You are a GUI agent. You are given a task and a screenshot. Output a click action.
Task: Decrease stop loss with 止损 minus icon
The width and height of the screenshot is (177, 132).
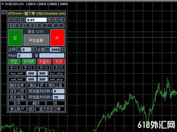[x=18, y=49]
